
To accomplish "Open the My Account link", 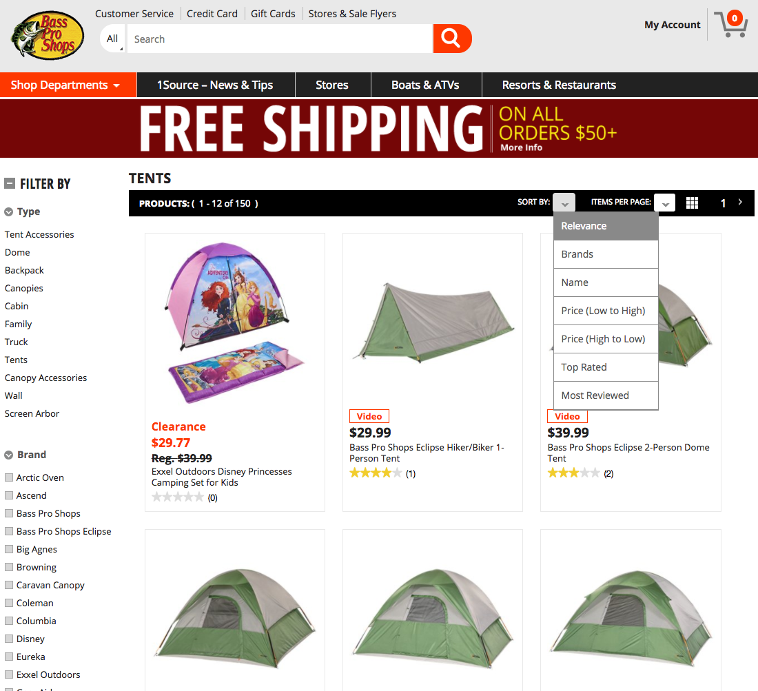I will click(x=672, y=25).
